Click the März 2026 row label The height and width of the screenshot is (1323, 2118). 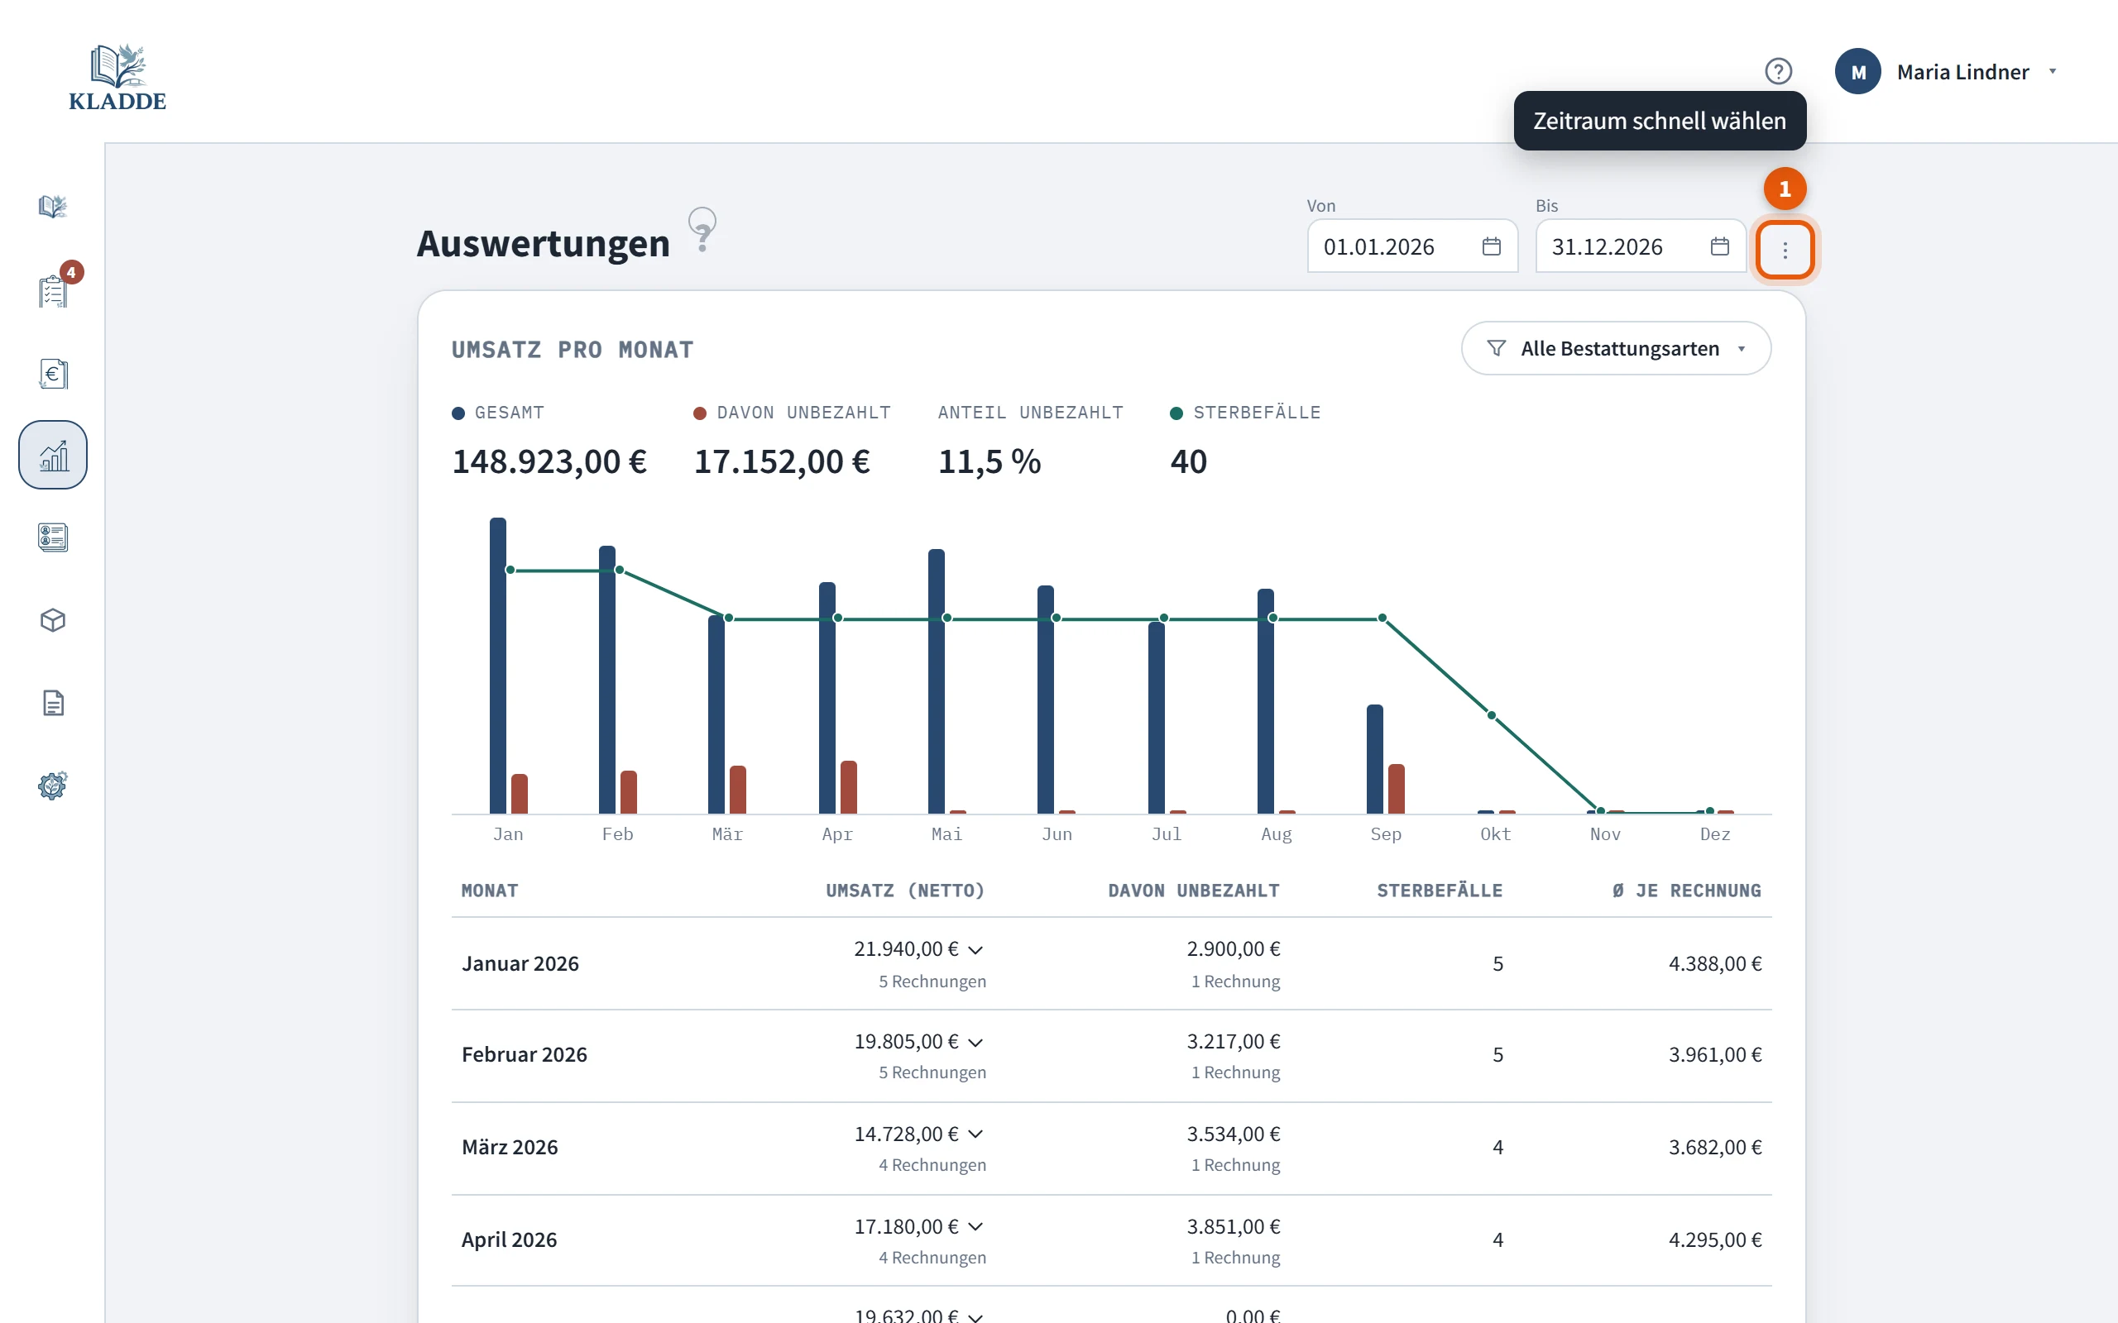pos(510,1147)
